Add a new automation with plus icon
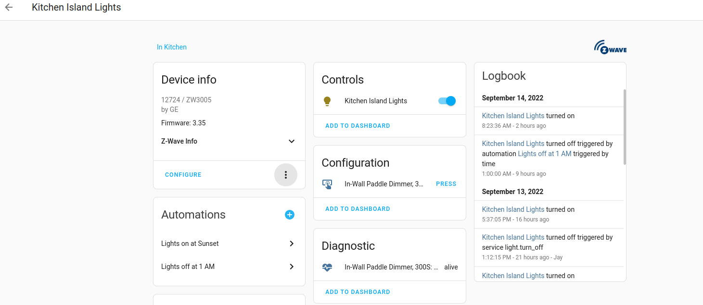The image size is (703, 305). (x=290, y=215)
